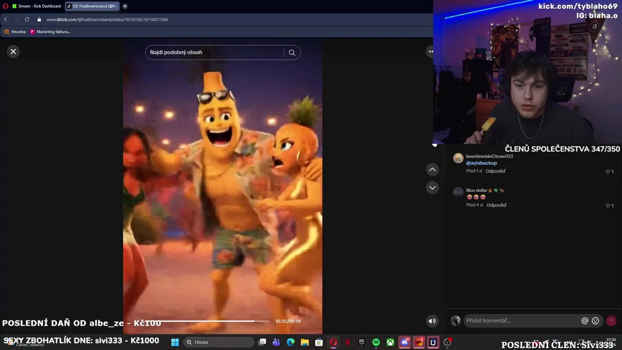The width and height of the screenshot is (622, 350).
Task: Like beschimeldeCitroen123's comment heart
Action: click(608, 172)
